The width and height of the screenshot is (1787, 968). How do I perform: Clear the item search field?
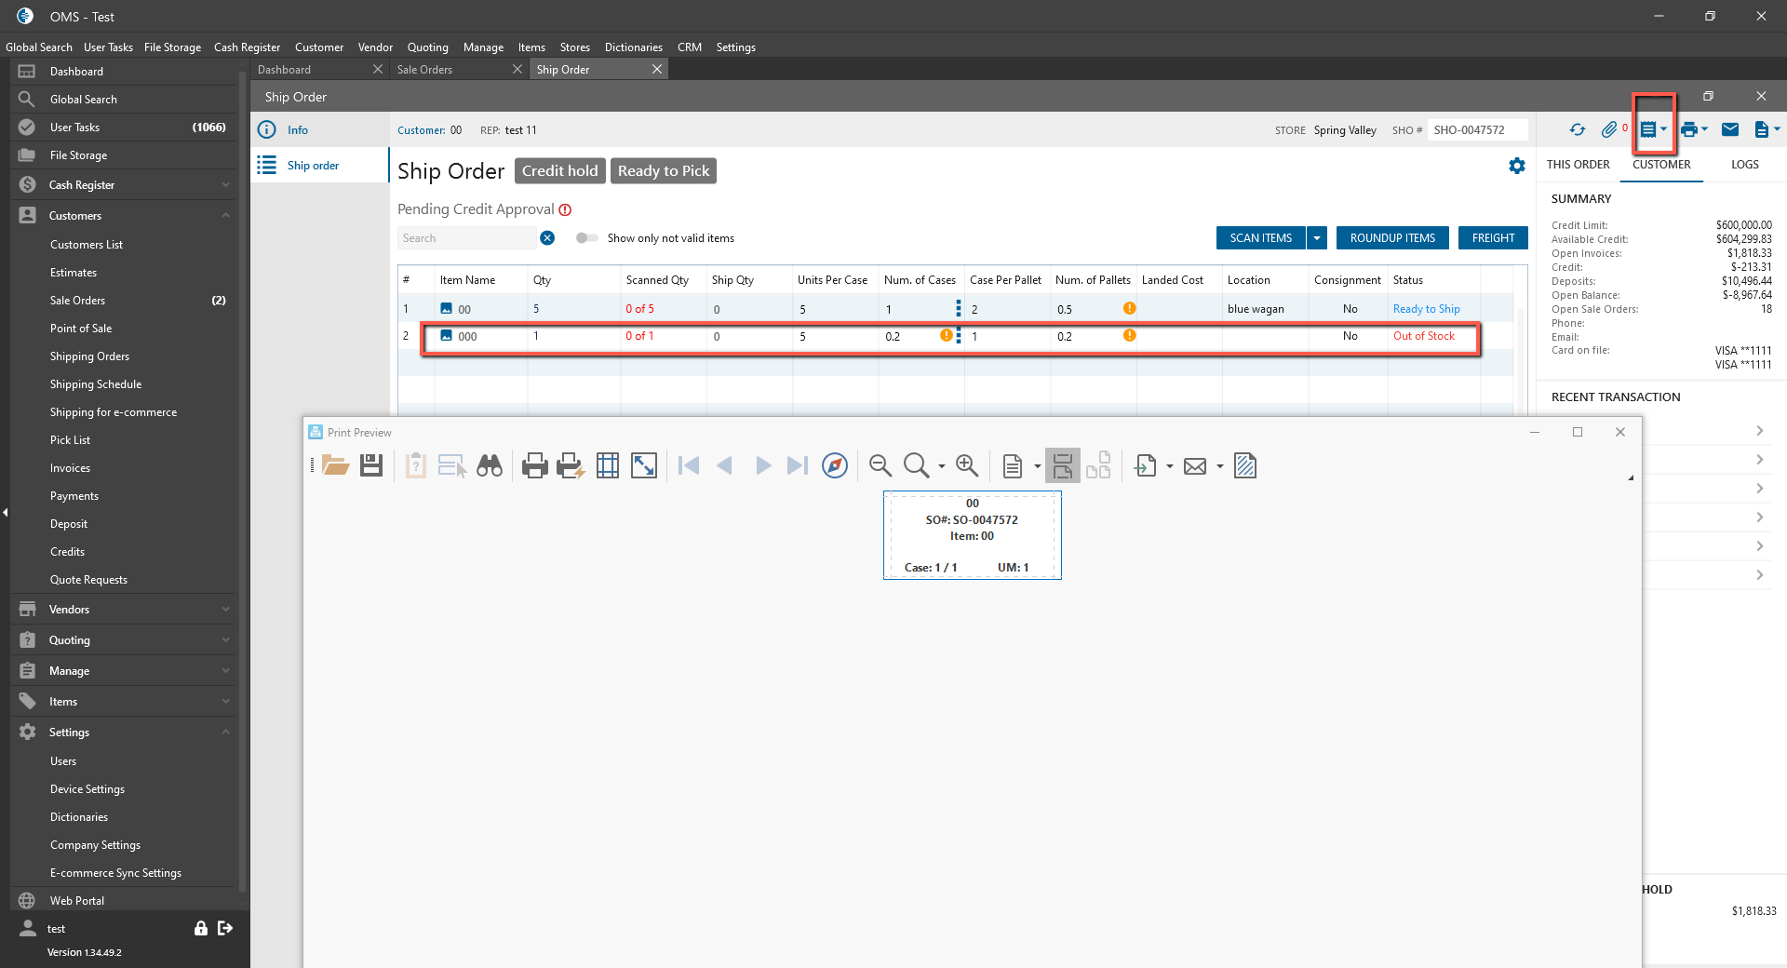547,238
